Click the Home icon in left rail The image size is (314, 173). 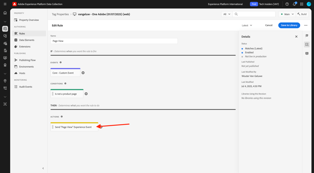[x=5, y=13]
